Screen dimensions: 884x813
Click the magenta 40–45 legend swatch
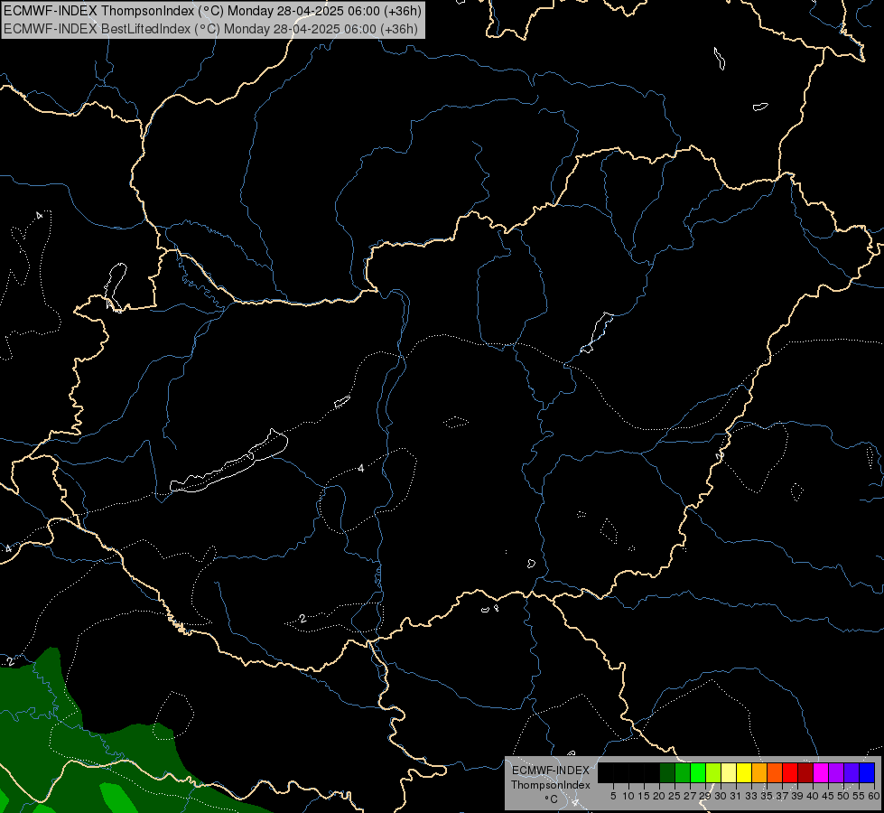click(x=822, y=772)
